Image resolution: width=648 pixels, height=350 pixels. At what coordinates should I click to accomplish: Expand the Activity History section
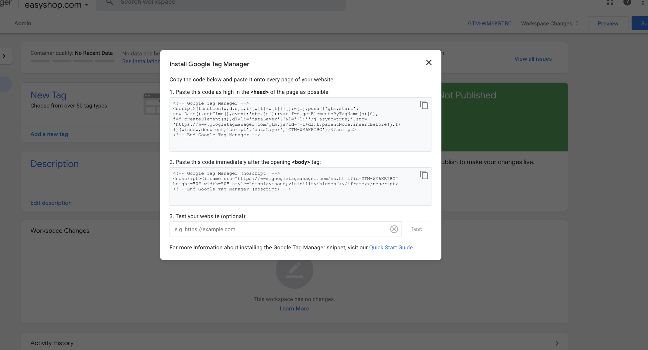(x=557, y=343)
